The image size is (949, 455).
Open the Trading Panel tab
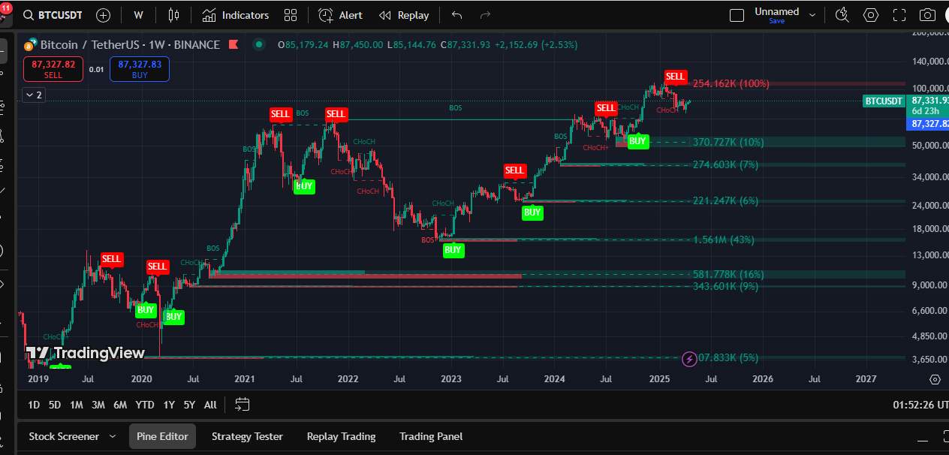pyautogui.click(x=431, y=436)
